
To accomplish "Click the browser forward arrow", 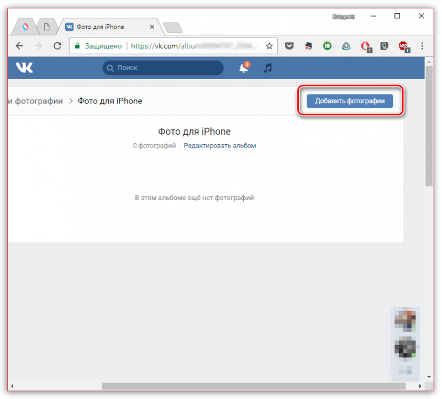I will pos(38,46).
